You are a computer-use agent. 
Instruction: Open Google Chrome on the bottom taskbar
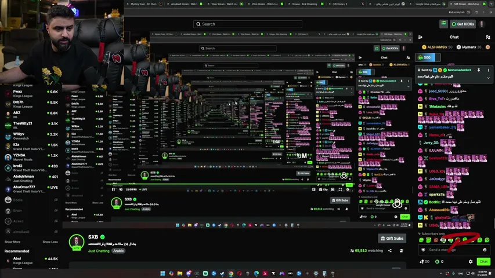231,273
